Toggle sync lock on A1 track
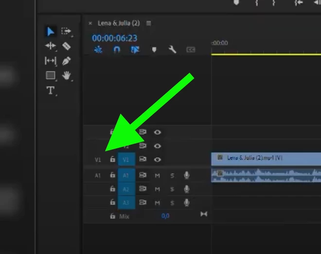Screen dimensions: 321x254 coord(143,175)
